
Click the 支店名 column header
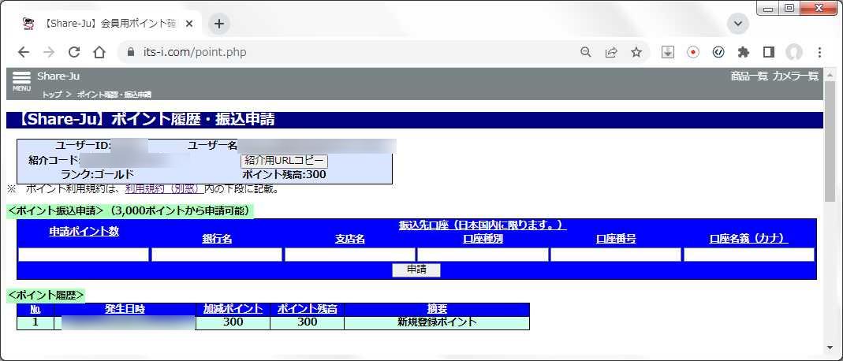(350, 240)
